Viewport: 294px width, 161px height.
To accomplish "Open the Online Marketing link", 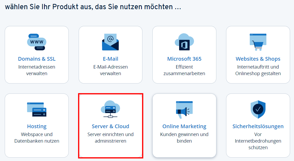I will tap(184, 126).
